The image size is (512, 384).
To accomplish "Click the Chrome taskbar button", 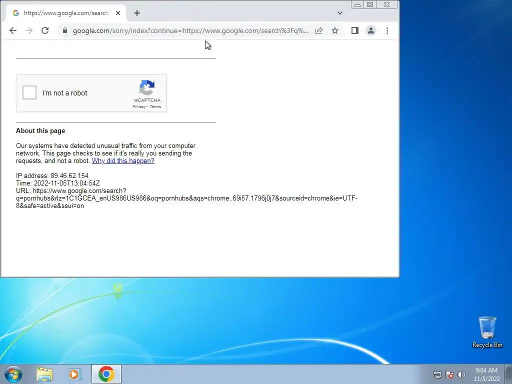I will tap(106, 374).
